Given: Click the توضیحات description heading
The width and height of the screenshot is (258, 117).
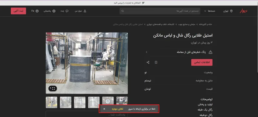Looking at the screenshot, I should pyautogui.click(x=206, y=99).
